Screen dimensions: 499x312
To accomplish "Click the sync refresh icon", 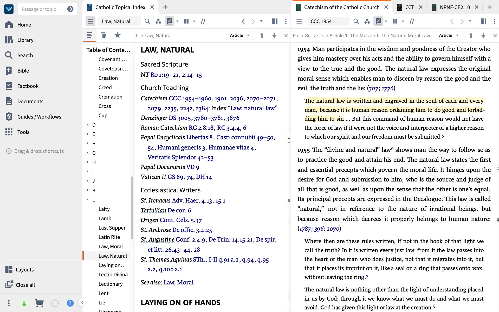I will point(55,303).
